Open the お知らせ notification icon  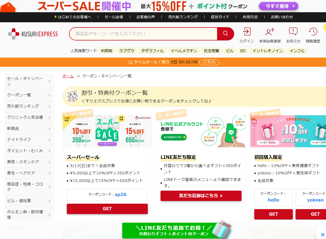point(293,32)
